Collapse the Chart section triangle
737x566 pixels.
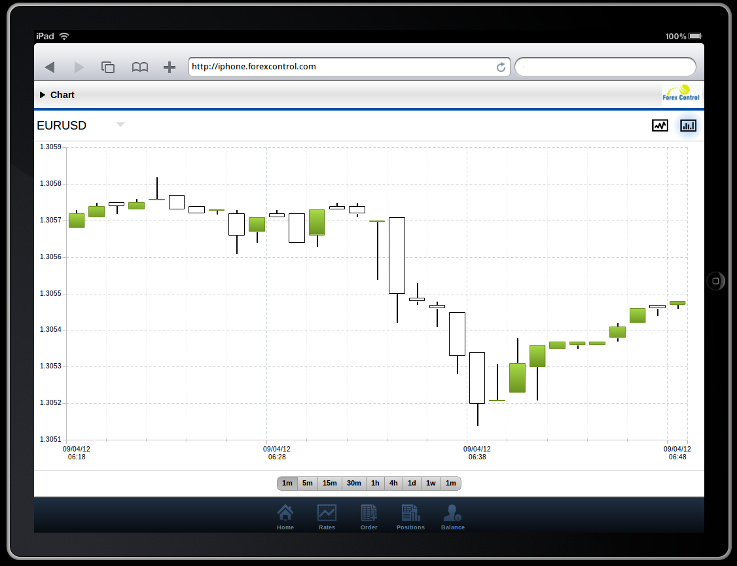coord(43,95)
